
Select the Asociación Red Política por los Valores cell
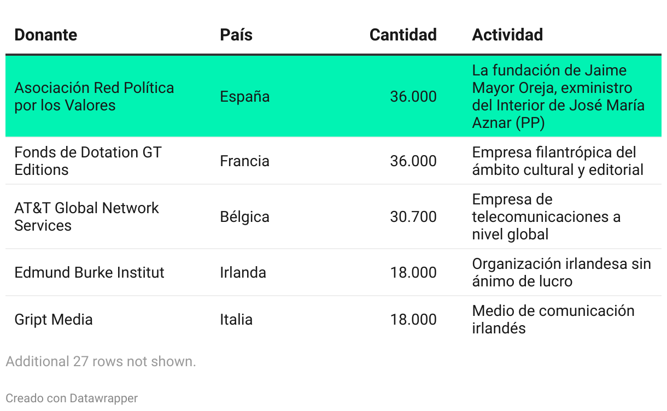coord(94,96)
